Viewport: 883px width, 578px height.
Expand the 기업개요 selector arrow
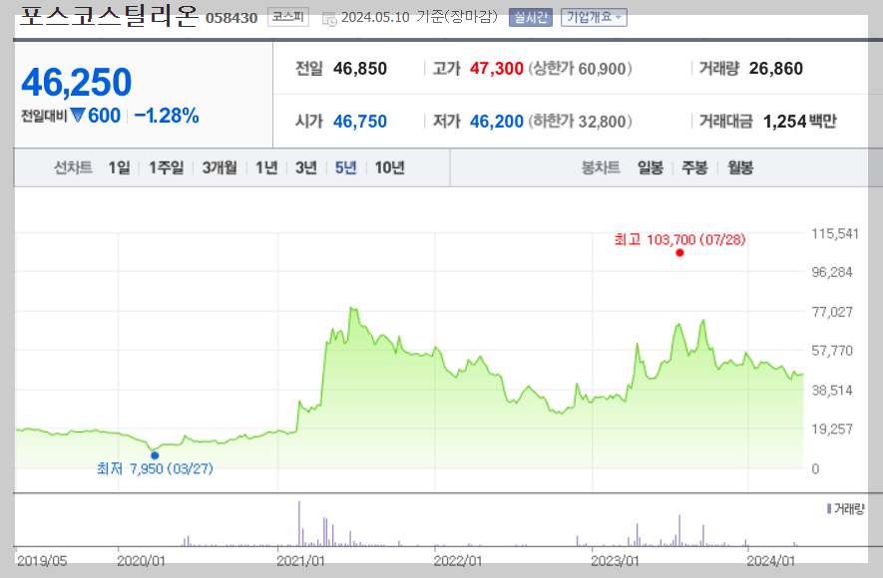[x=617, y=18]
